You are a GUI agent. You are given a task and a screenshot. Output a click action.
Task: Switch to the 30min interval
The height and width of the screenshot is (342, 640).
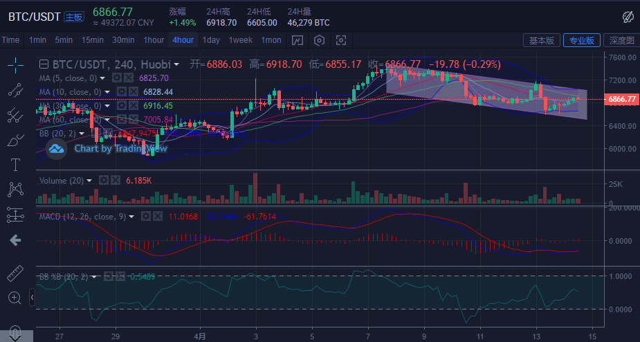click(x=124, y=40)
